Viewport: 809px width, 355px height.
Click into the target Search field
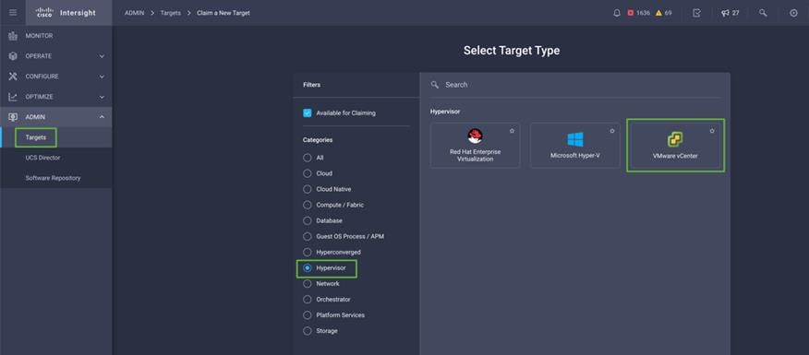575,85
